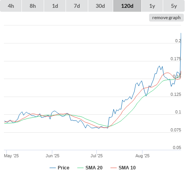Open the 7d chart range
185x178 pixels.
(77, 6)
